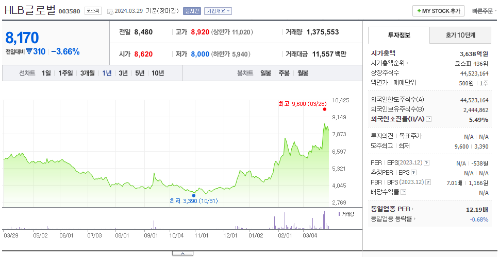The image size is (499, 257).
Task: Open 동일업종 등락률 arrow link
Action: click(x=394, y=218)
